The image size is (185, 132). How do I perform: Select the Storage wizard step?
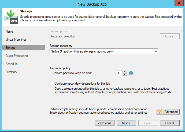(x=24, y=47)
